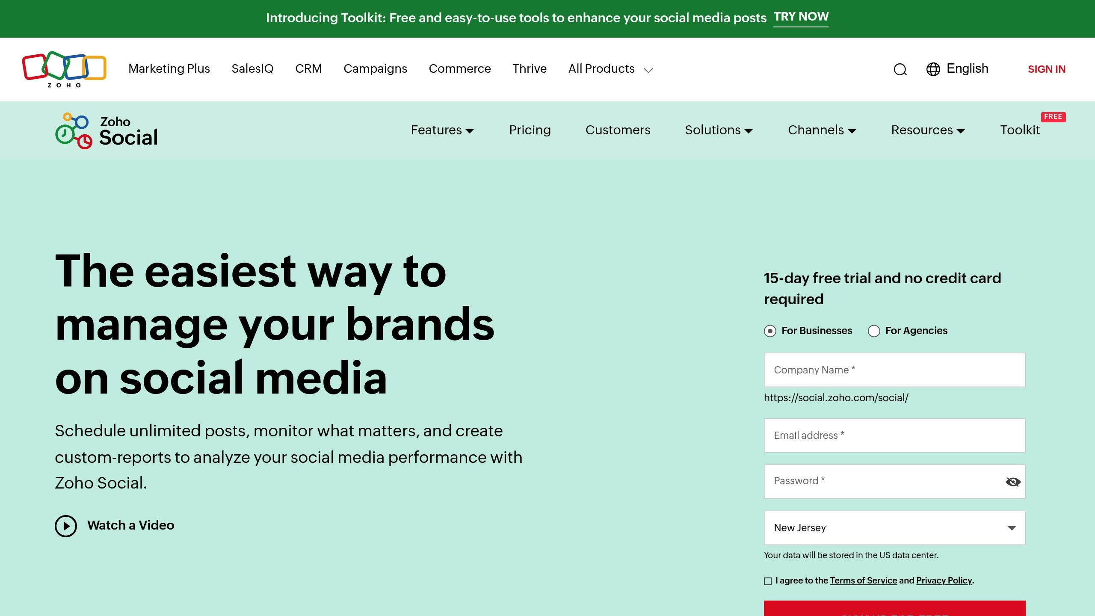Click the SIGN IN link
This screenshot has height=616, width=1095.
1047,69
